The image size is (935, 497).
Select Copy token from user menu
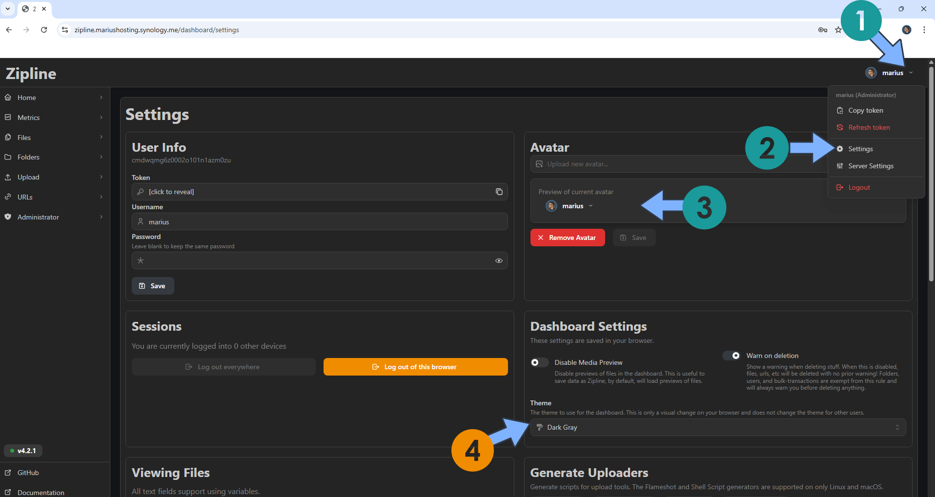[876, 111]
